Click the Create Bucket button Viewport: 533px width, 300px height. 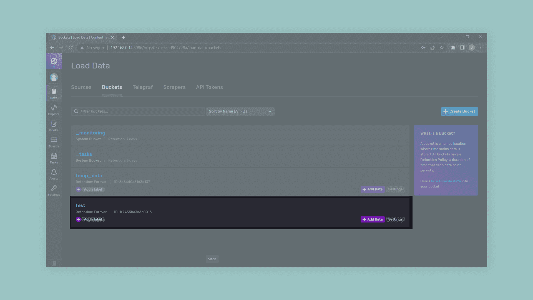point(459,111)
